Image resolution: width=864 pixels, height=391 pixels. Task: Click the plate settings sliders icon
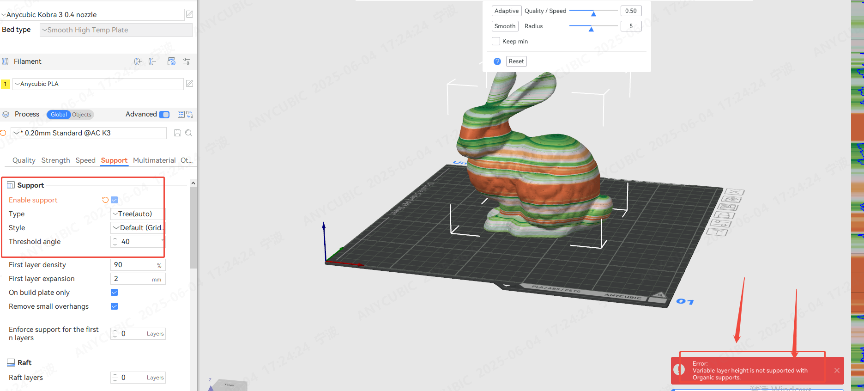tap(721, 223)
